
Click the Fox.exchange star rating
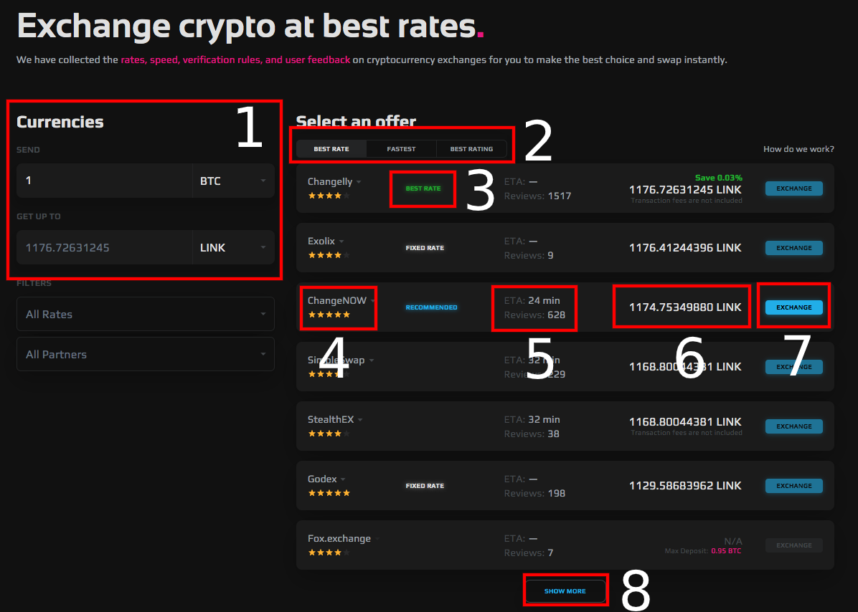click(x=329, y=553)
